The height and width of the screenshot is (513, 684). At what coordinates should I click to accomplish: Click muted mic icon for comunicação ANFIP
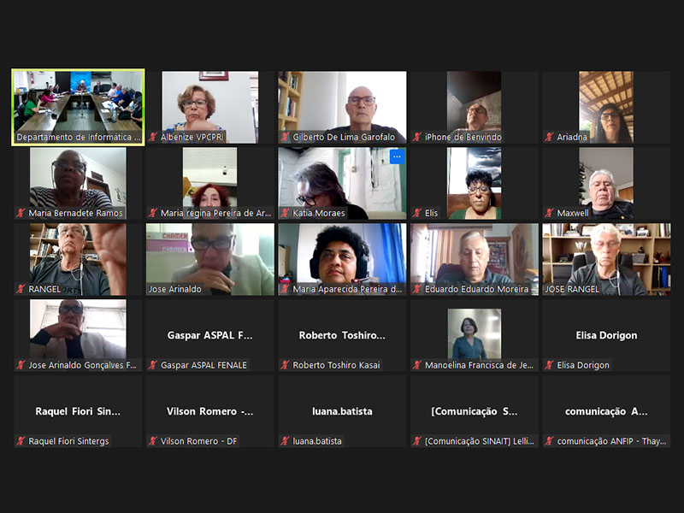point(549,441)
